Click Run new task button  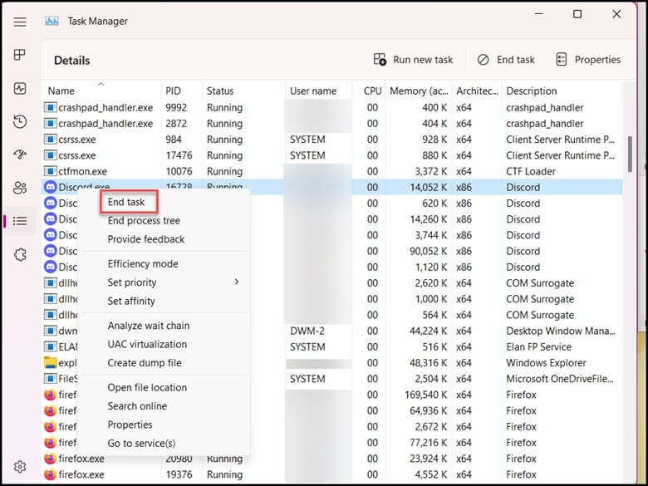click(x=414, y=60)
